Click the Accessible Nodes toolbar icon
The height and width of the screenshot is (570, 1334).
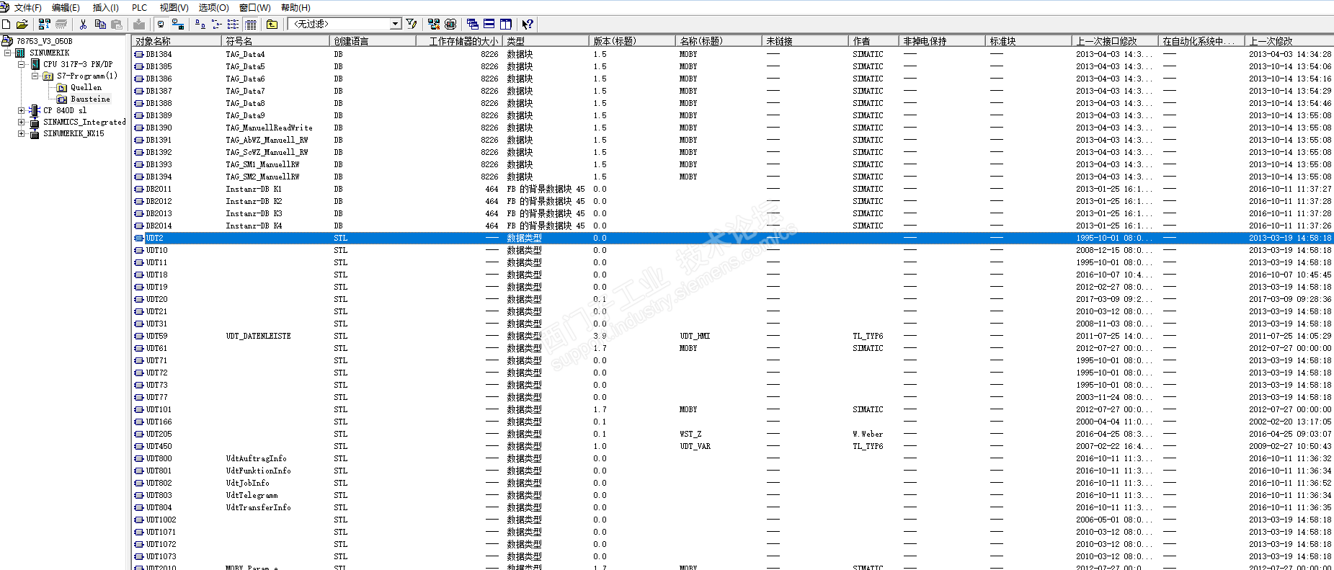45,24
